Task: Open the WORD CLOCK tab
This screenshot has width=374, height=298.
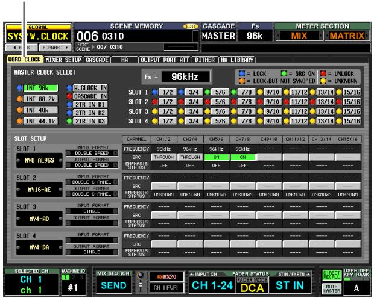Action: click(25, 59)
